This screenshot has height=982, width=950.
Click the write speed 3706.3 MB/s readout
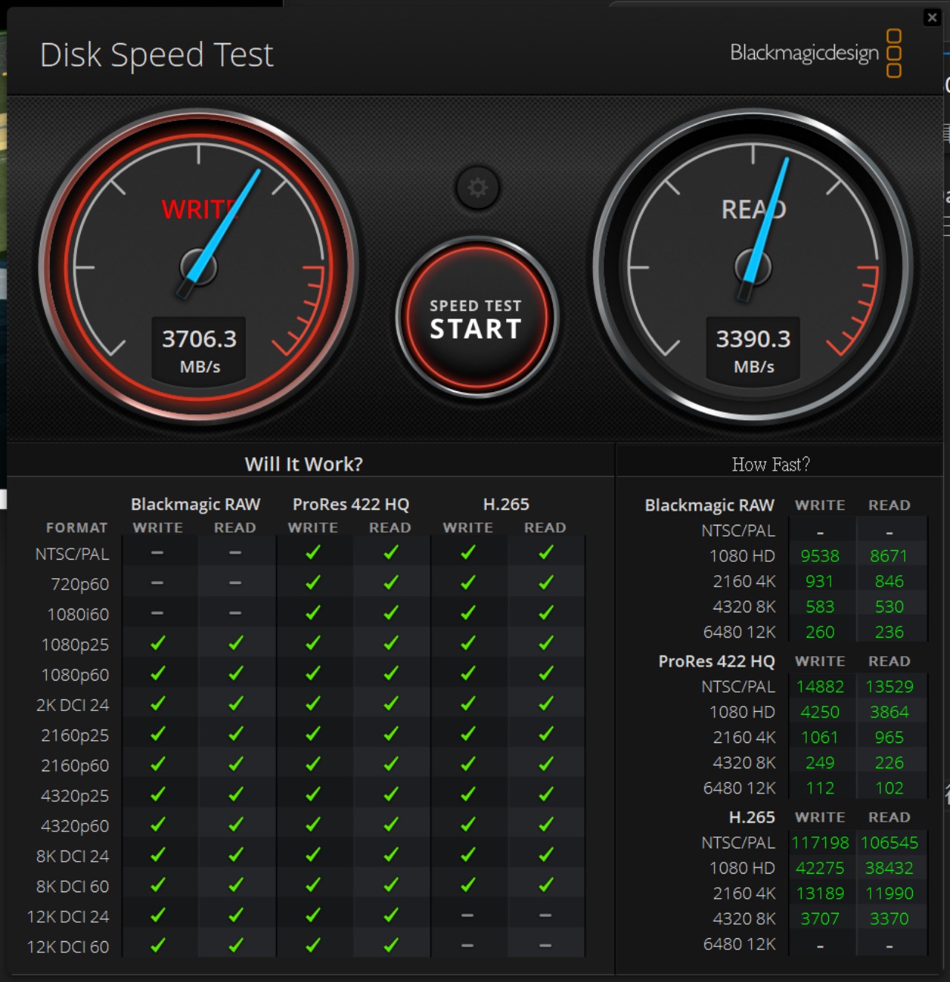click(200, 351)
